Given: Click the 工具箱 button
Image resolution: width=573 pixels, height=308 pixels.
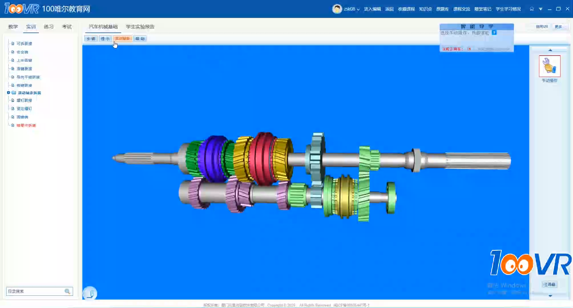Looking at the screenshot, I should (549, 284).
